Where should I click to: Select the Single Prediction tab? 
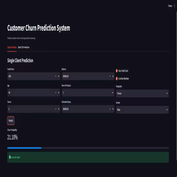(12, 47)
